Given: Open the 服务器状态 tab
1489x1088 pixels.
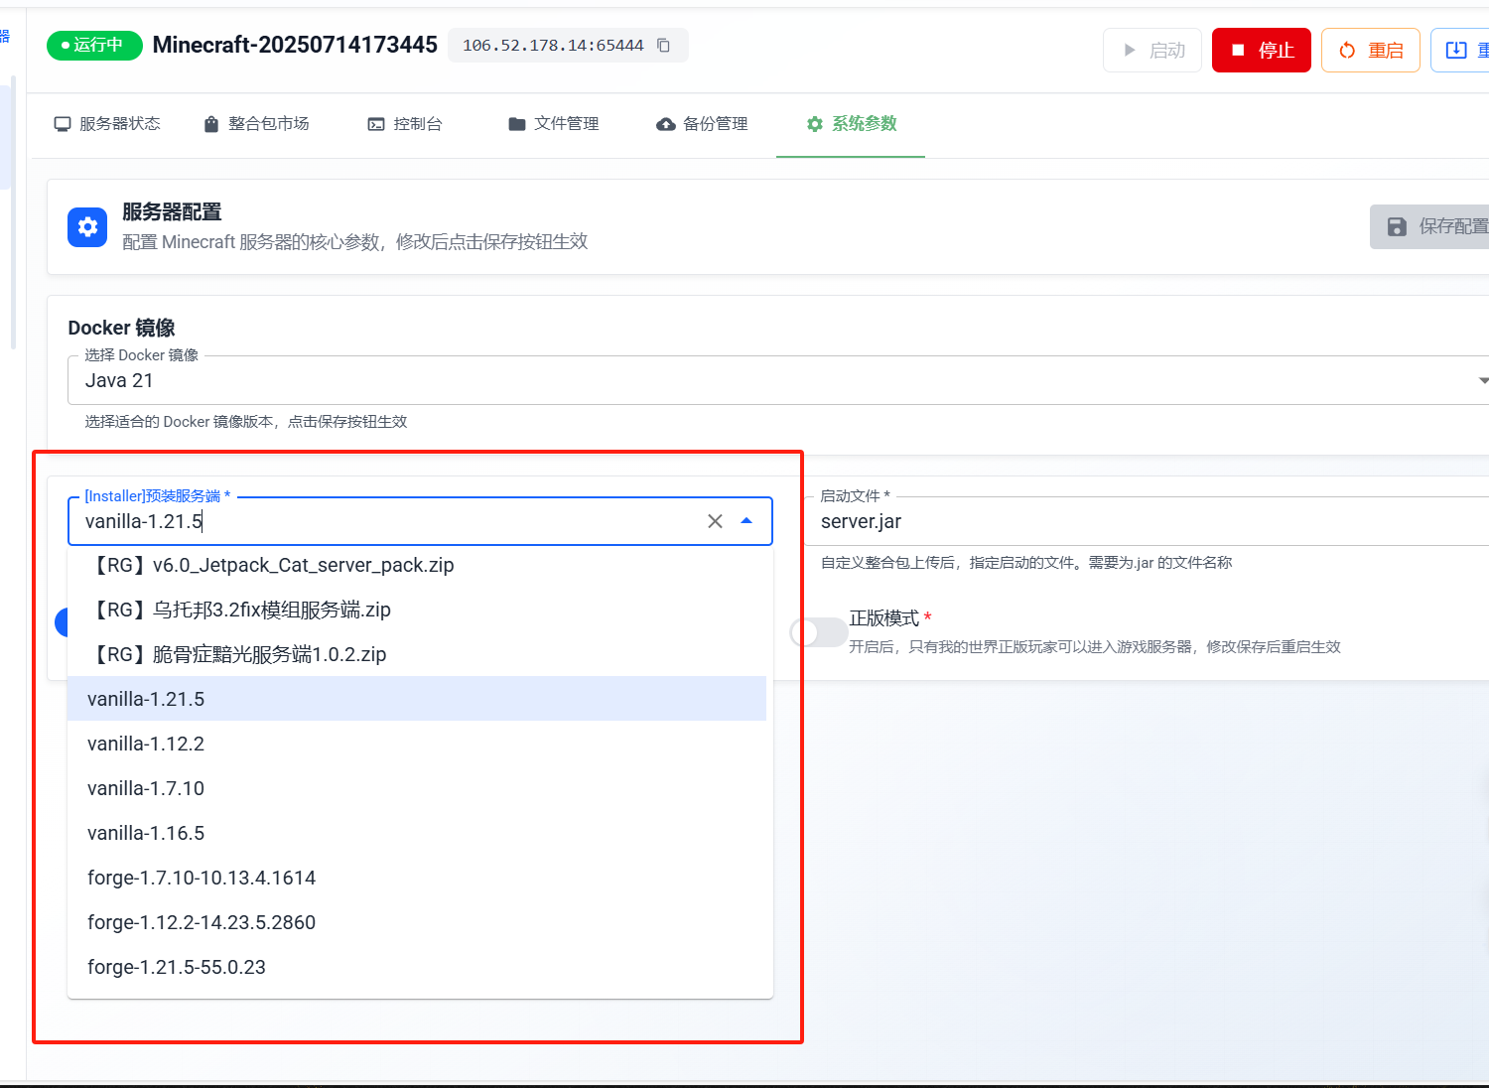Looking at the screenshot, I should [107, 124].
